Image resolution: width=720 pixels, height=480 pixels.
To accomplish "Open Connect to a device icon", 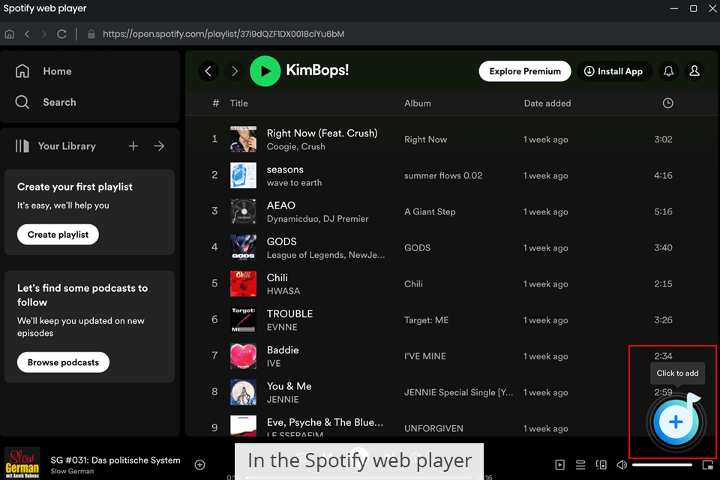I will coord(601,465).
